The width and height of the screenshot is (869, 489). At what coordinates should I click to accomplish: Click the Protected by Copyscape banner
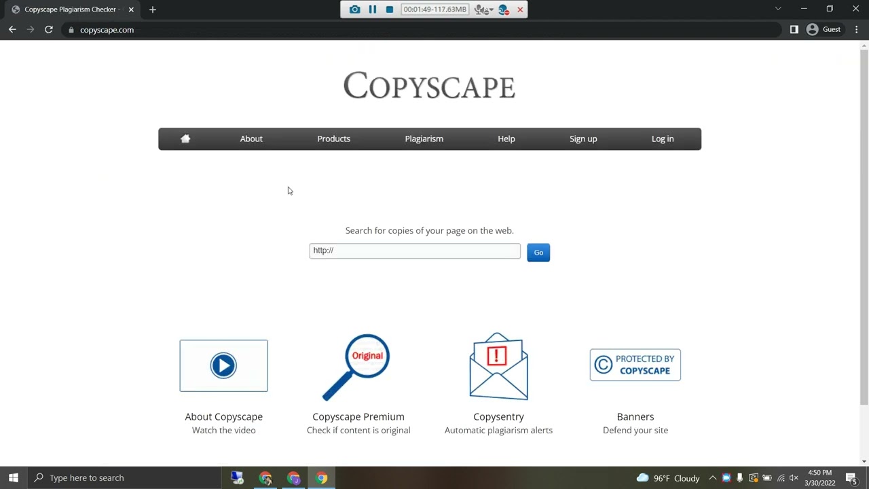[x=635, y=365]
